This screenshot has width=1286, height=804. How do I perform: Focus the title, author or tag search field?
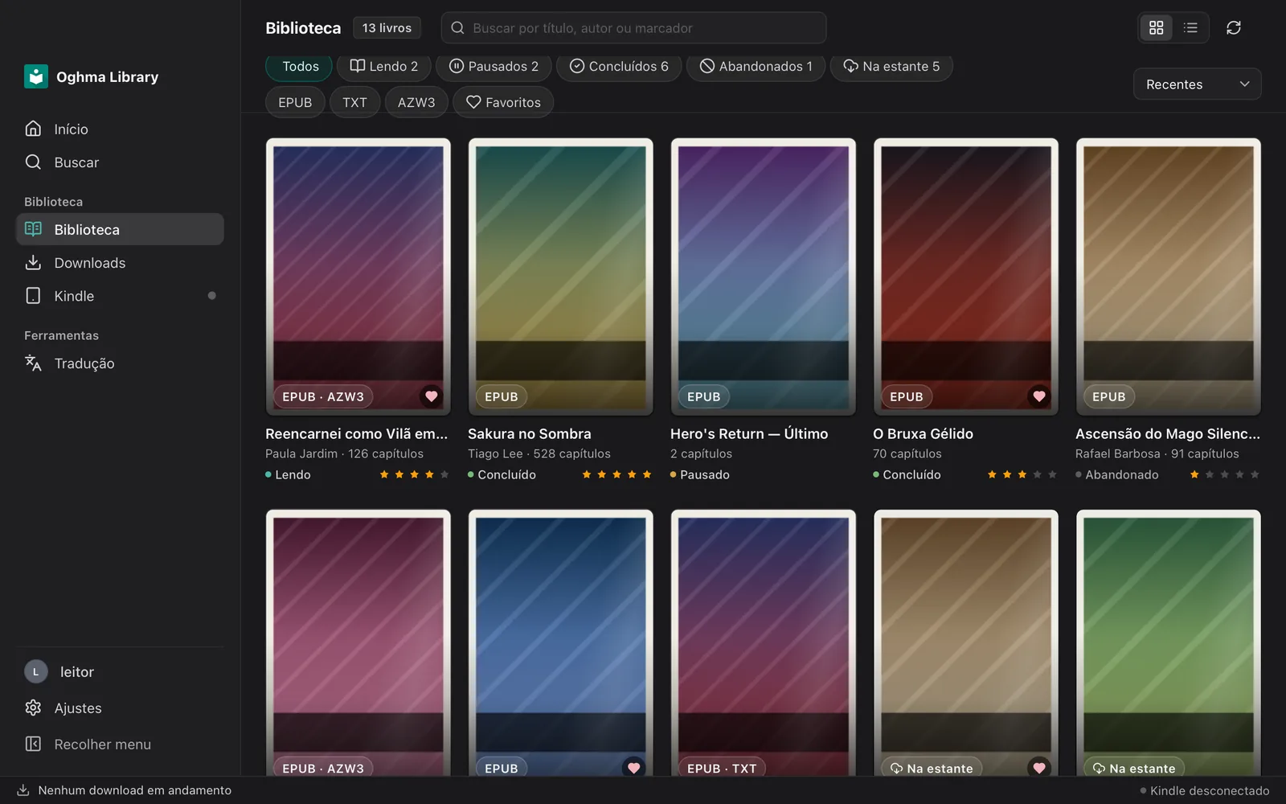(x=633, y=28)
